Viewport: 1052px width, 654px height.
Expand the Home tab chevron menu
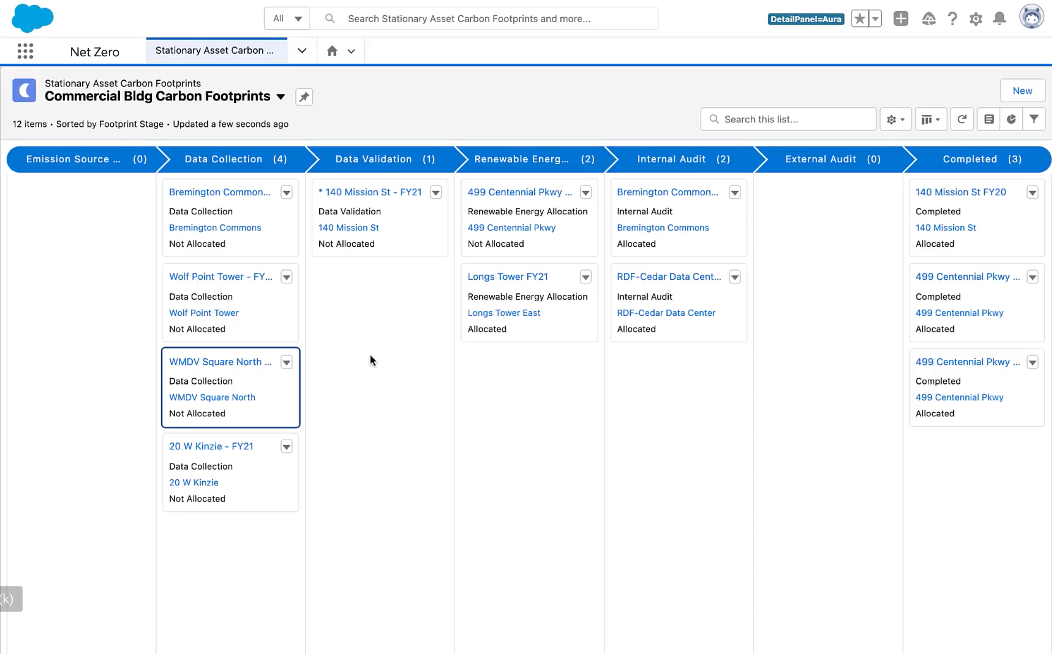click(351, 51)
